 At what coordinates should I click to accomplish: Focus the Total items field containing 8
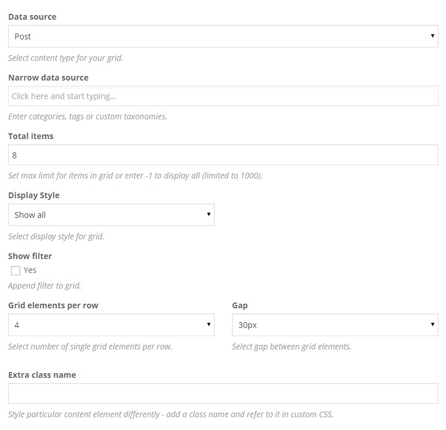tap(223, 155)
